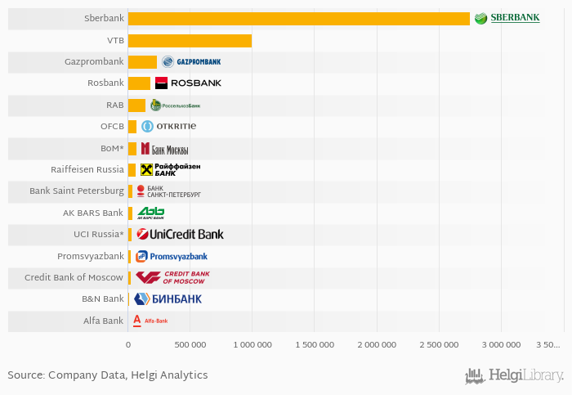
Task: Click the Gazprombank logo
Action: [191, 61]
